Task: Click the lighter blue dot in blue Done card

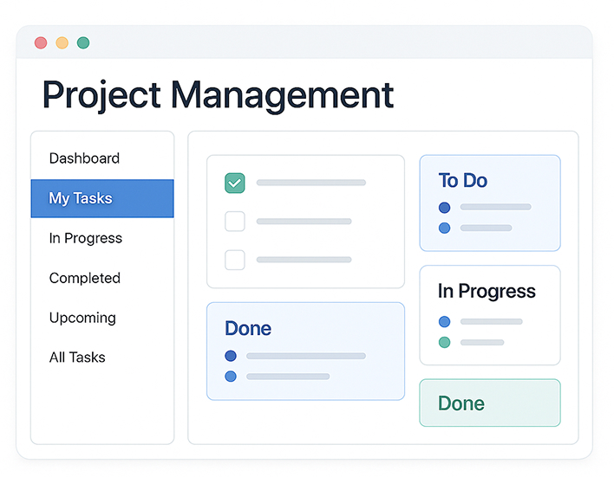Action: pyautogui.click(x=231, y=377)
